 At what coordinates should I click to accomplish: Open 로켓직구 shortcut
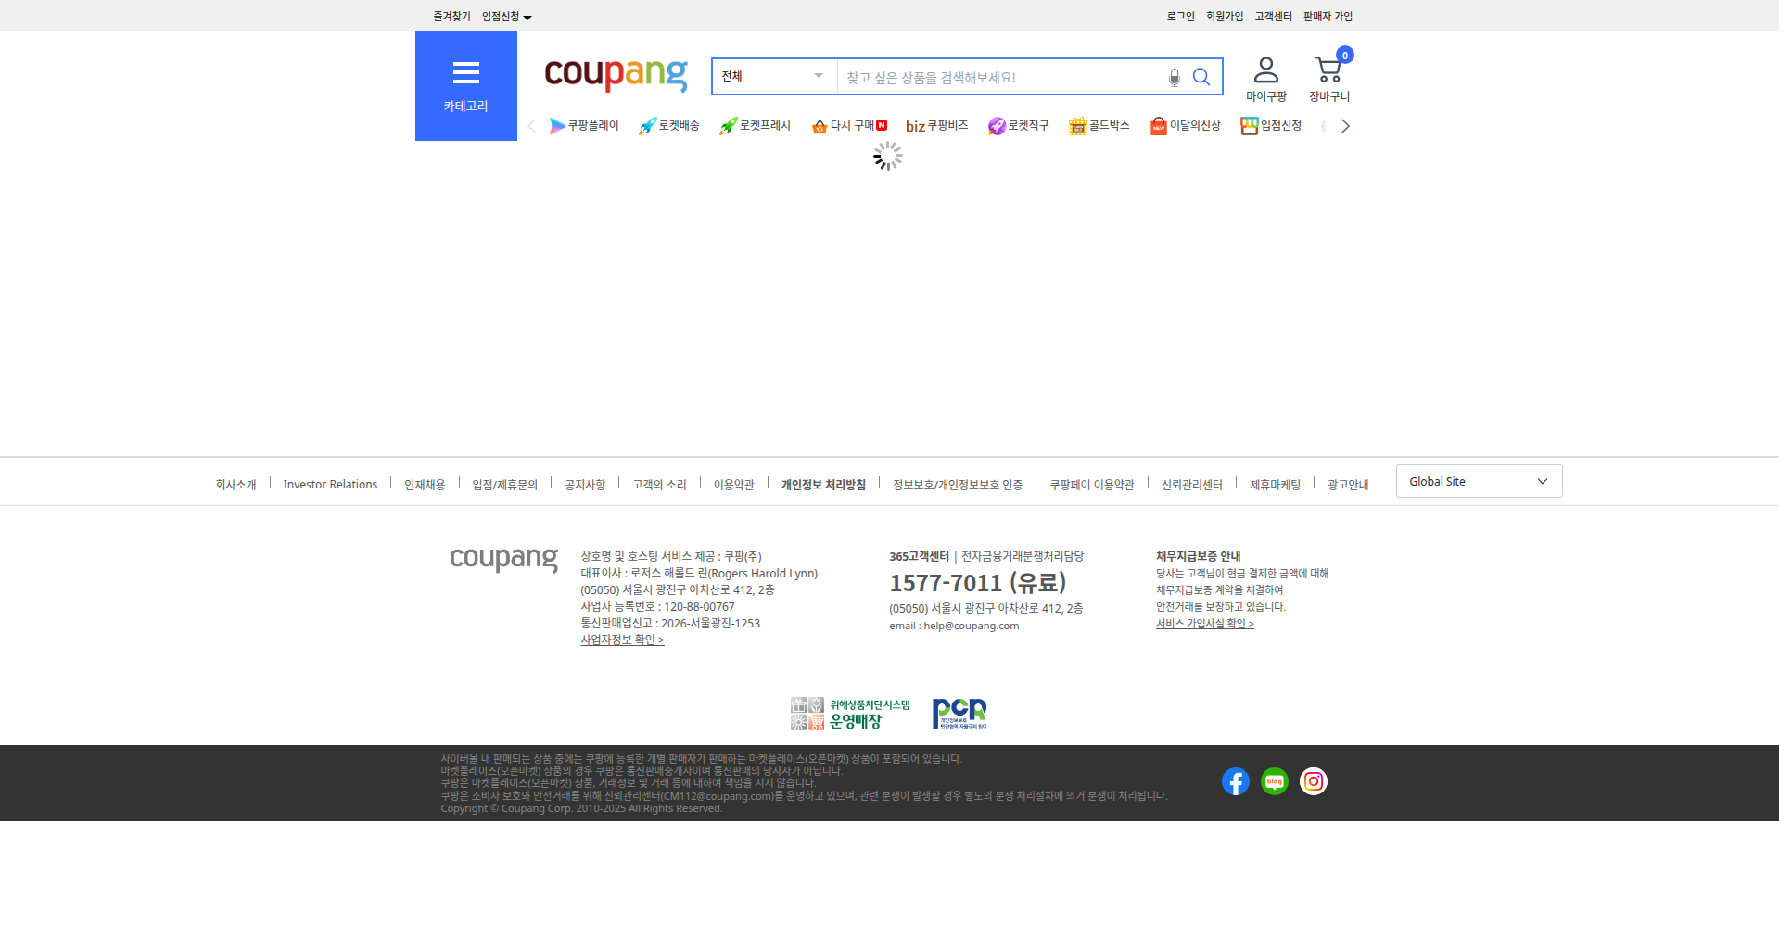1018,125
